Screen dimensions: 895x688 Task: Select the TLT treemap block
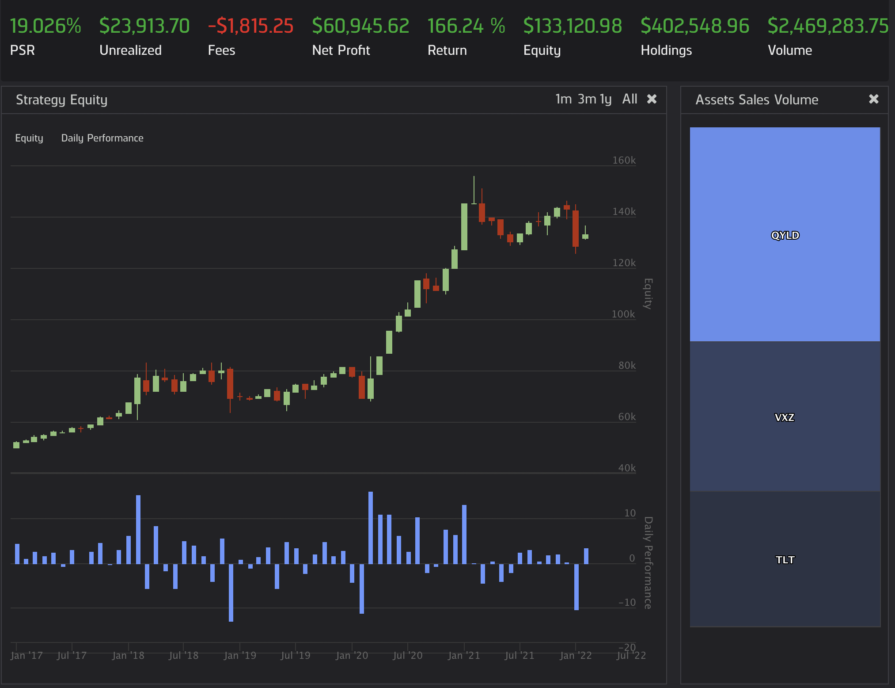coord(785,559)
